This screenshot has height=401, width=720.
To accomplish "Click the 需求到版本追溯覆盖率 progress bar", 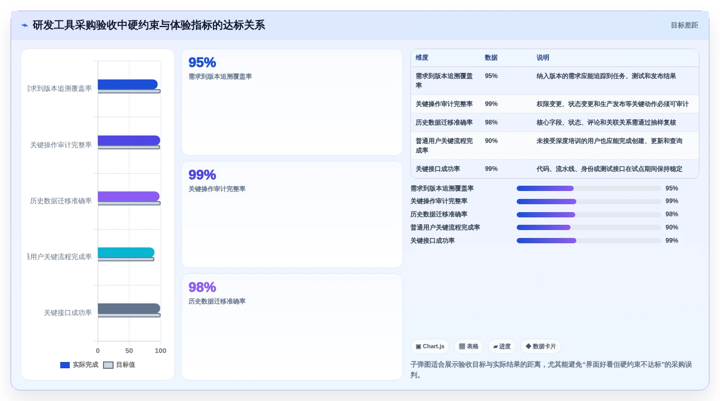I will (589, 188).
